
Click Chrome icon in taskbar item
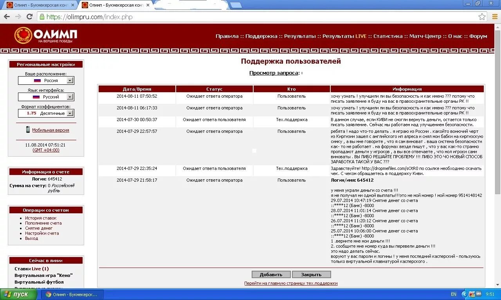[48, 295]
